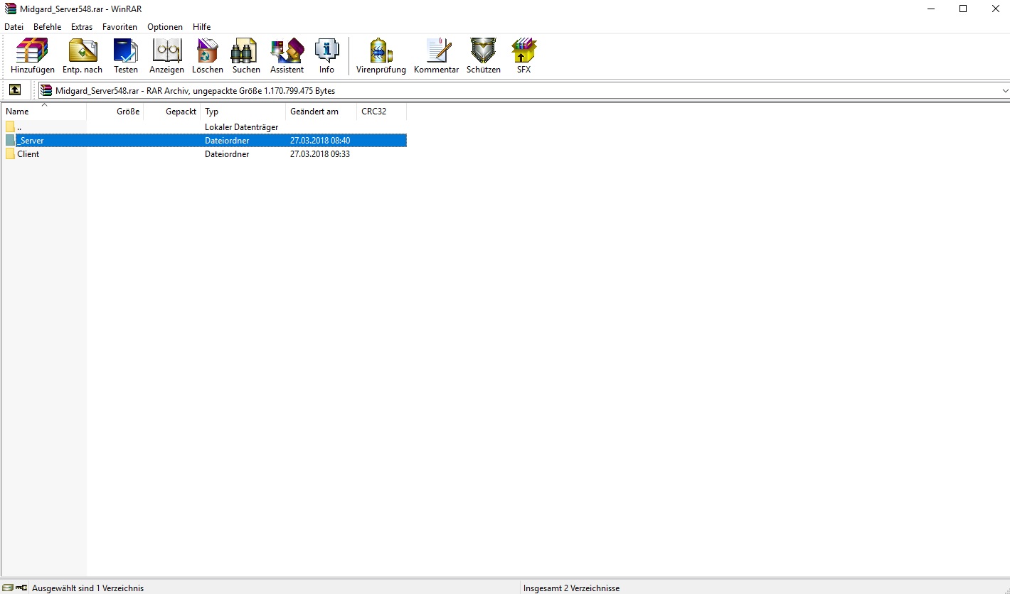Click the key icon in status bar
The image size is (1010, 594).
pos(21,588)
